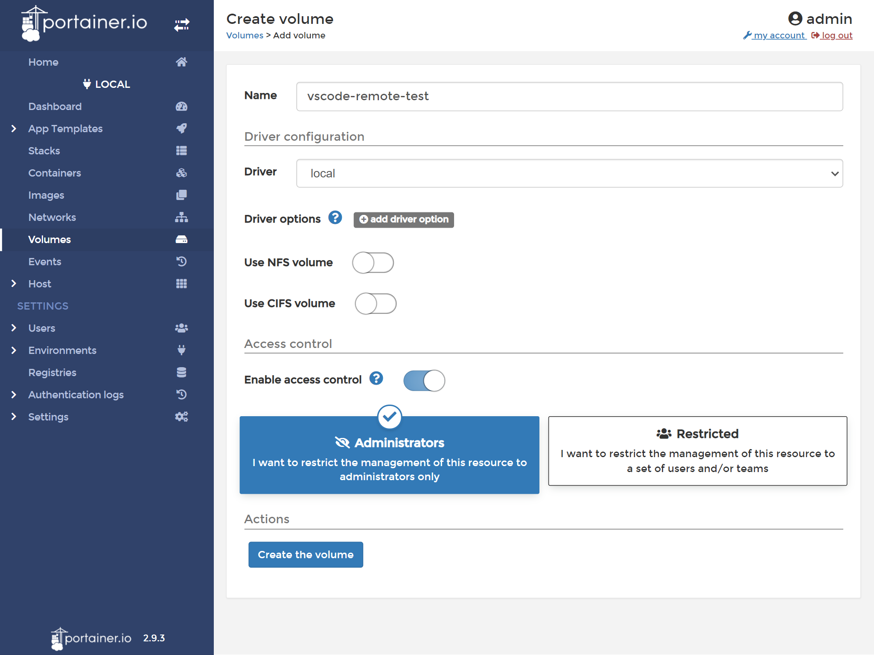Click the Create the volume button
The width and height of the screenshot is (874, 655).
(x=306, y=554)
